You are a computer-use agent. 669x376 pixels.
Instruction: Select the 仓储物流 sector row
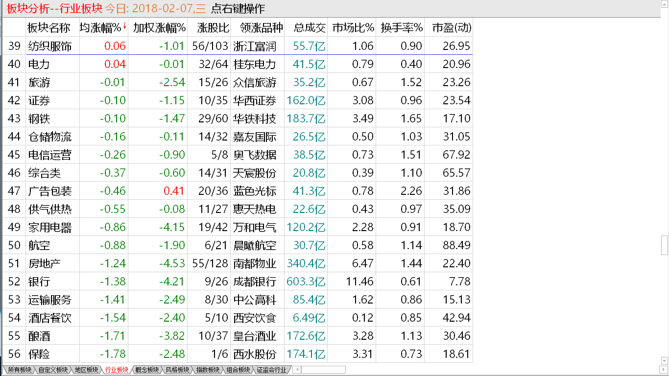(238, 137)
